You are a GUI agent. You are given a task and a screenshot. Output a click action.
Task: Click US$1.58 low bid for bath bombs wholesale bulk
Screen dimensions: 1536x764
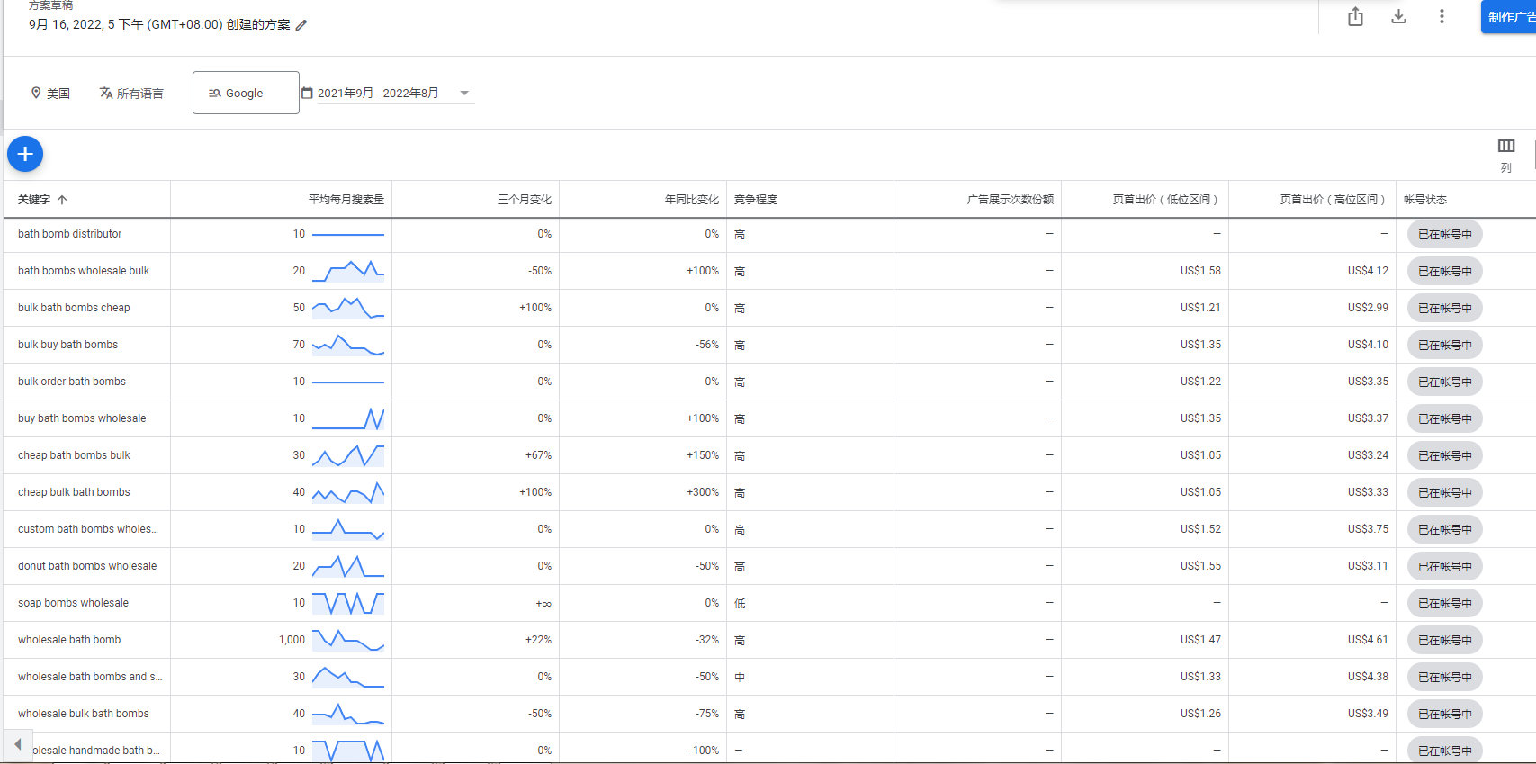pos(1200,271)
